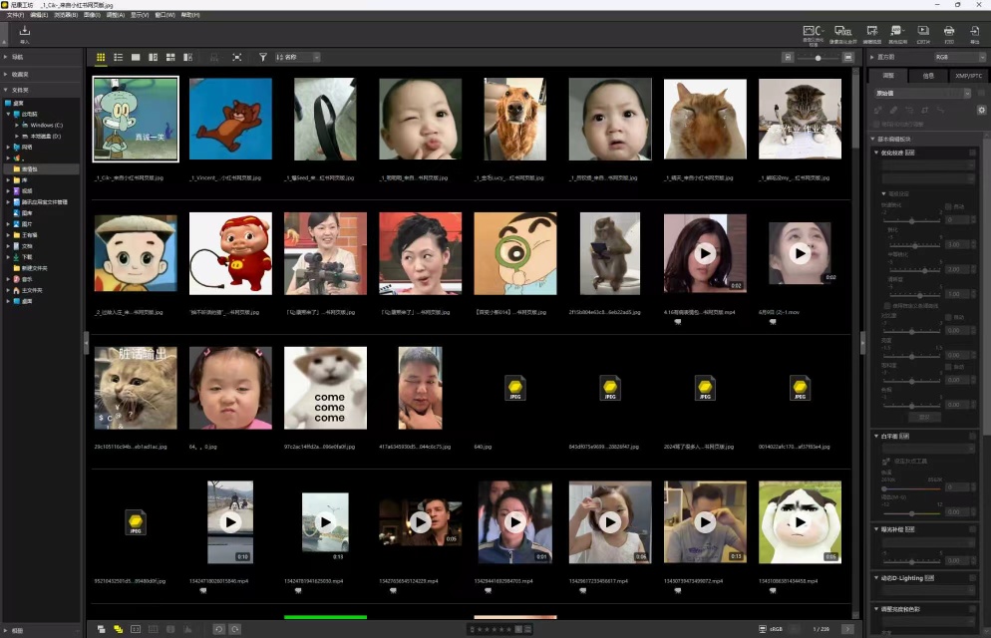Screen dimensions: 991x638
Task: Click the yellow label icon at bottom left
Action: [119, 629]
